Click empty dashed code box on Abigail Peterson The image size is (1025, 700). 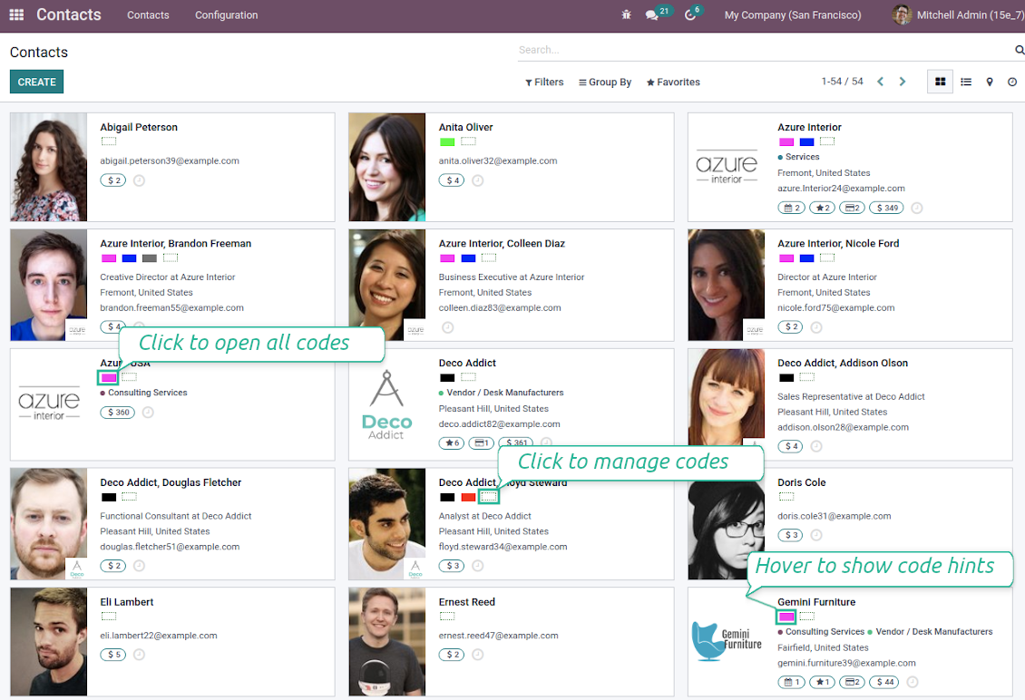(109, 141)
